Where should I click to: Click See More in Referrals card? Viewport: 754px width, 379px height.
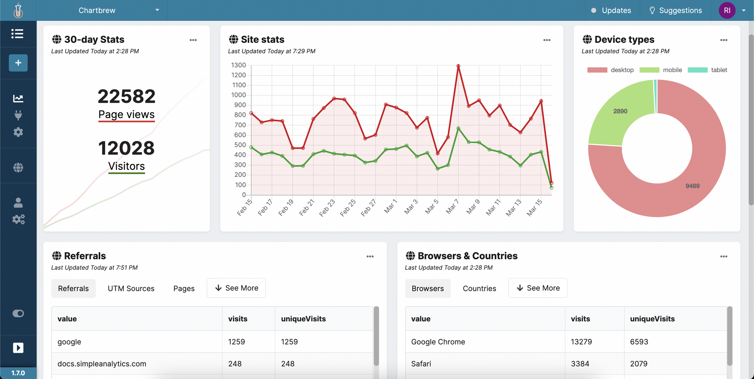[x=236, y=288]
